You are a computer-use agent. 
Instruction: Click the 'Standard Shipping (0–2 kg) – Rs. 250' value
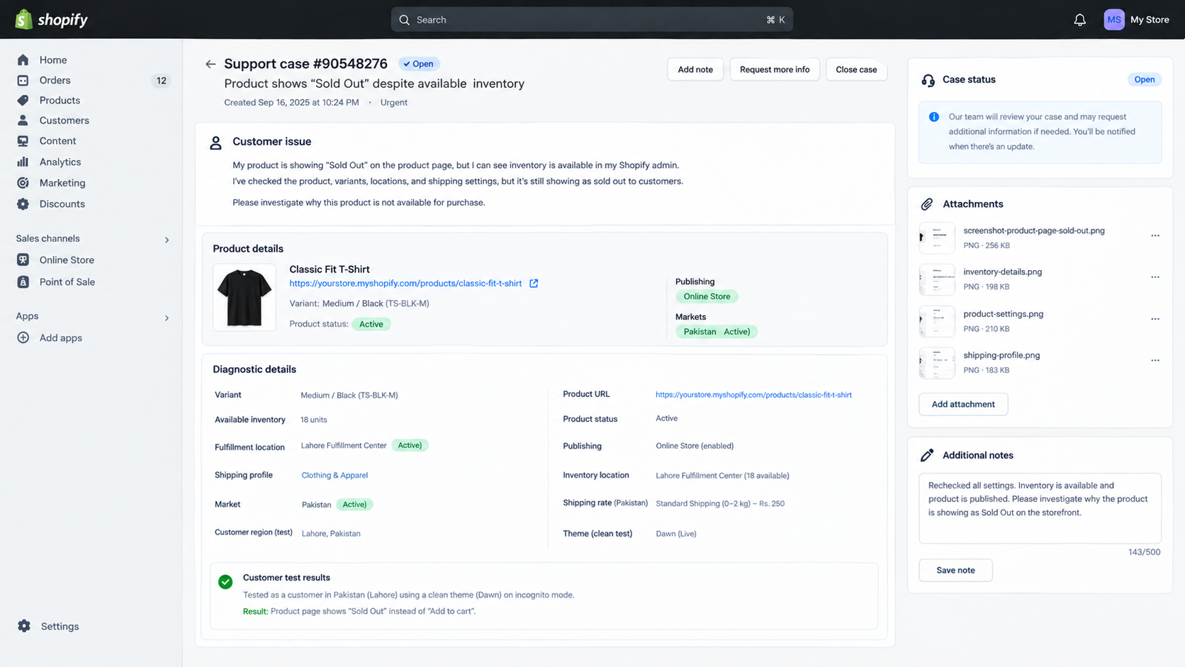(720, 503)
